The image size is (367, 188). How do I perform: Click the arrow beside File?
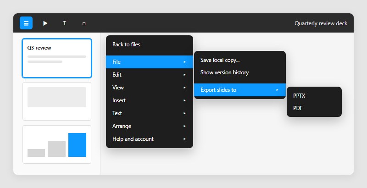185,62
